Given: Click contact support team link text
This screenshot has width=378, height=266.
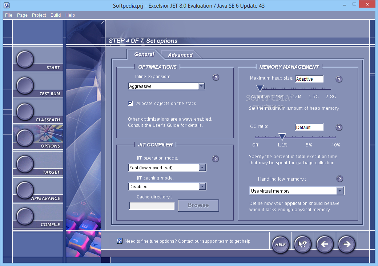Looking at the screenshot, I should pyautogui.click(x=187, y=241).
